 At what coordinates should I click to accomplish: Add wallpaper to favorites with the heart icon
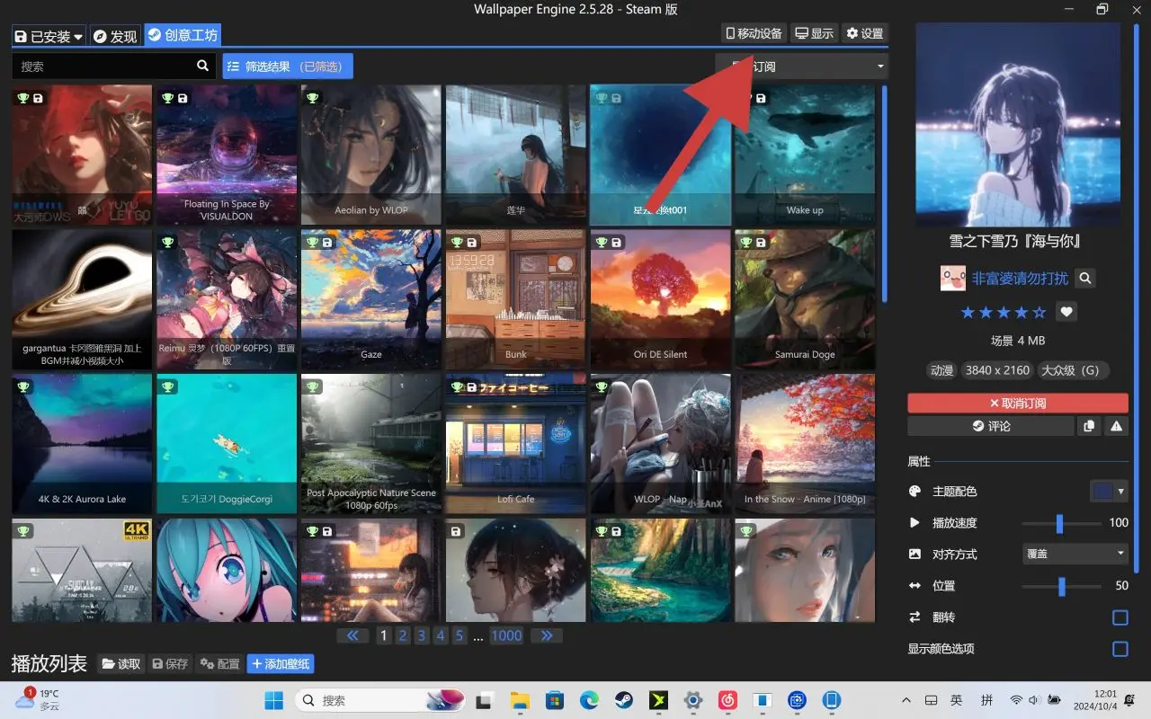(x=1066, y=312)
